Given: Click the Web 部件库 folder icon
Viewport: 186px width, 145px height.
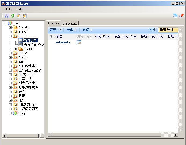Looking at the screenshot, I should coord(15,66).
